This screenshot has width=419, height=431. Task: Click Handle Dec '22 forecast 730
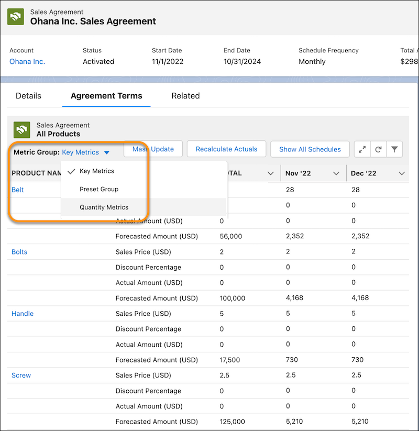click(357, 360)
